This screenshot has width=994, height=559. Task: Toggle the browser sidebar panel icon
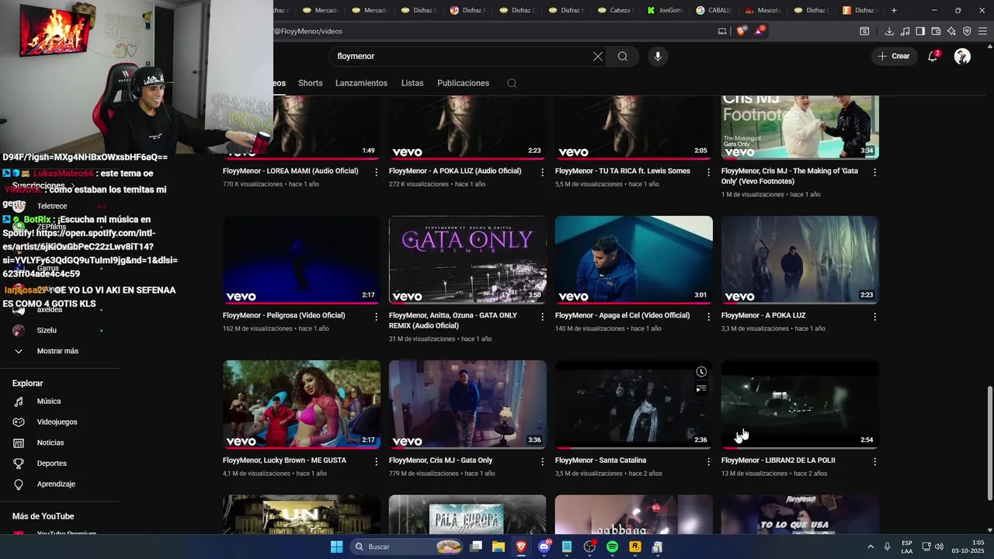920,31
